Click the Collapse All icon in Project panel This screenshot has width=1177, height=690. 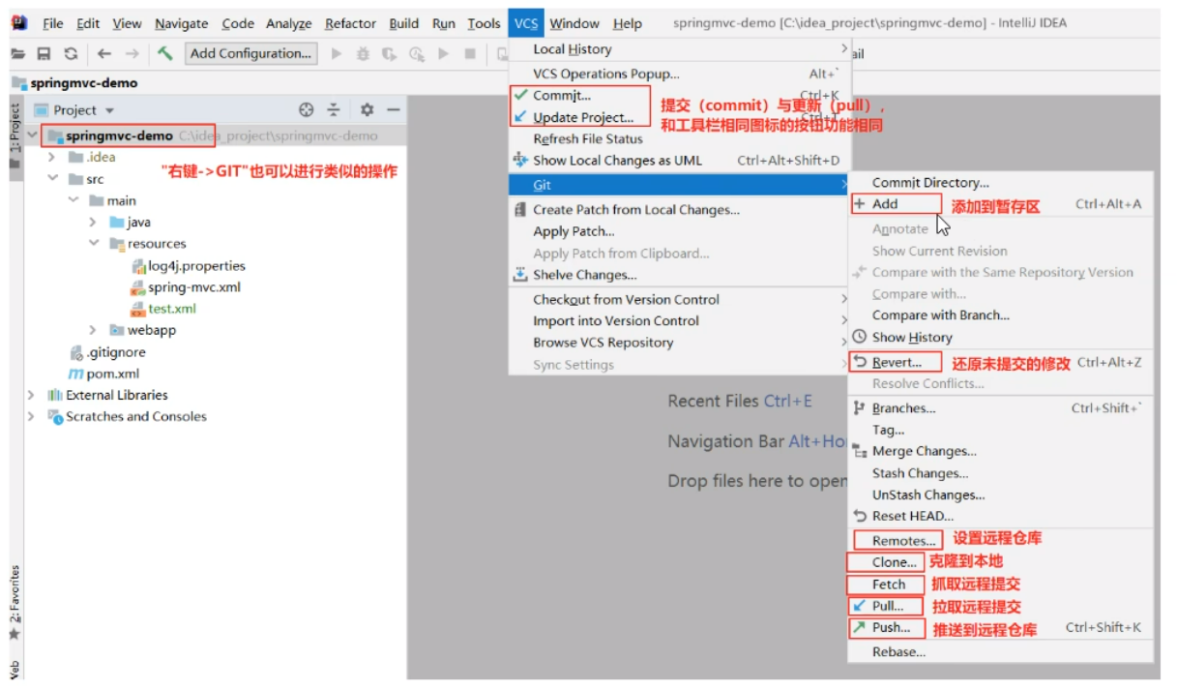(334, 110)
